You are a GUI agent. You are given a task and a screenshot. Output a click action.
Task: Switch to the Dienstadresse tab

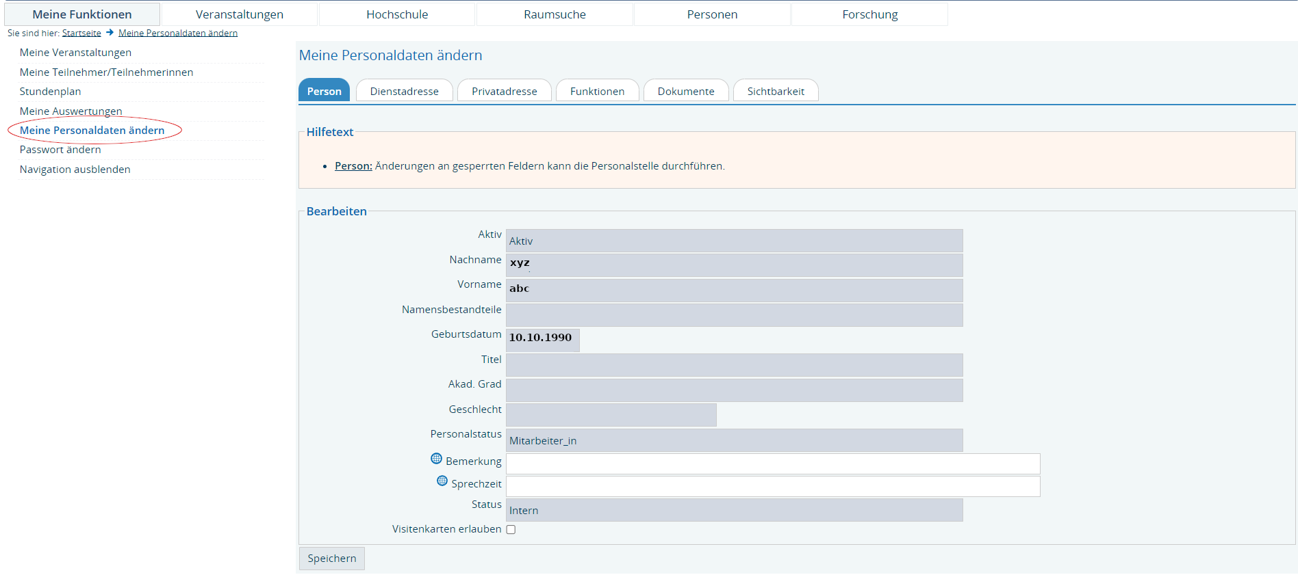[x=404, y=91]
